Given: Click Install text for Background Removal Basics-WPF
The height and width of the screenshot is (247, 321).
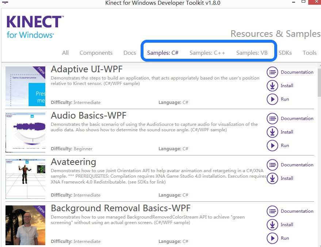Looking at the screenshot, I should pyautogui.click(x=287, y=225).
